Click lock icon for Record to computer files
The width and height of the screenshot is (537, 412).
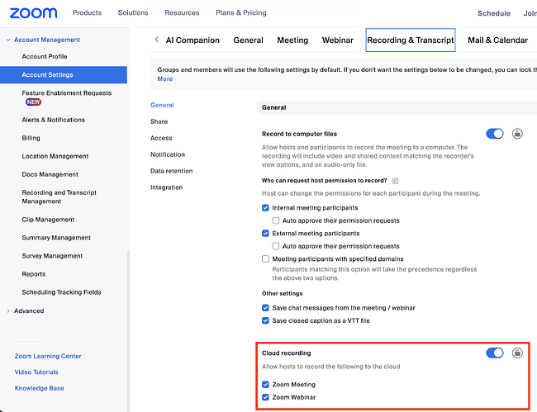(517, 134)
